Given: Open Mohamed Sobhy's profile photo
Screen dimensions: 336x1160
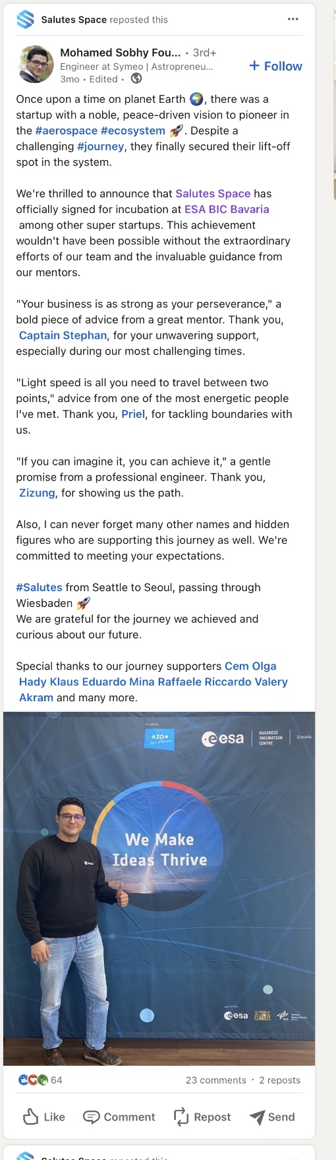Looking at the screenshot, I should click(x=36, y=64).
